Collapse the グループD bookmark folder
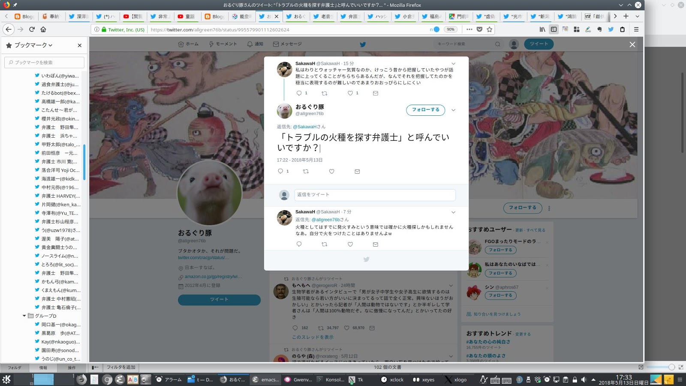The width and height of the screenshot is (686, 386). (x=24, y=316)
